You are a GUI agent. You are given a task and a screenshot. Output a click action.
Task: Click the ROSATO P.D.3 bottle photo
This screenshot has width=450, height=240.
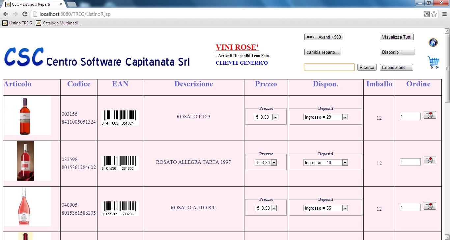[27, 116]
